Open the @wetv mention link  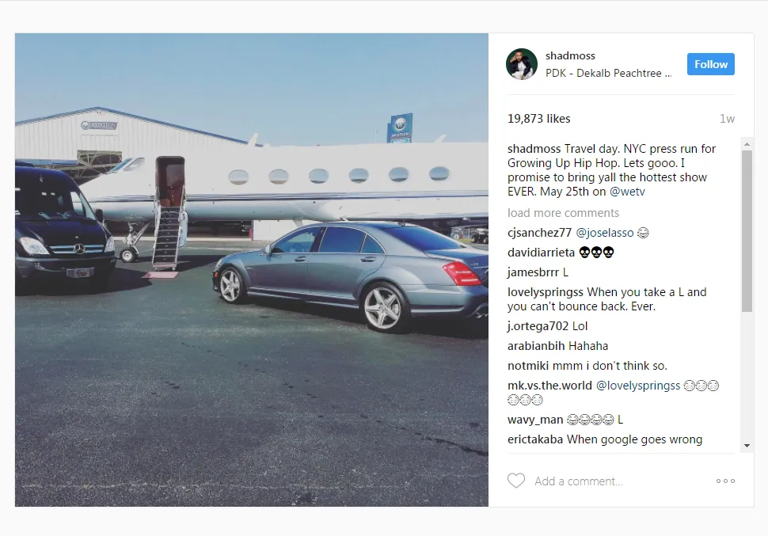coord(627,192)
